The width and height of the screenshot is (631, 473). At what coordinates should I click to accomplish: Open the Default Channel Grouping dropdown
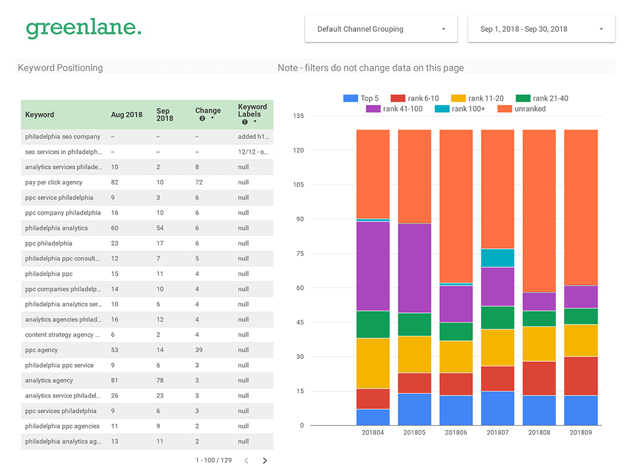(x=381, y=29)
